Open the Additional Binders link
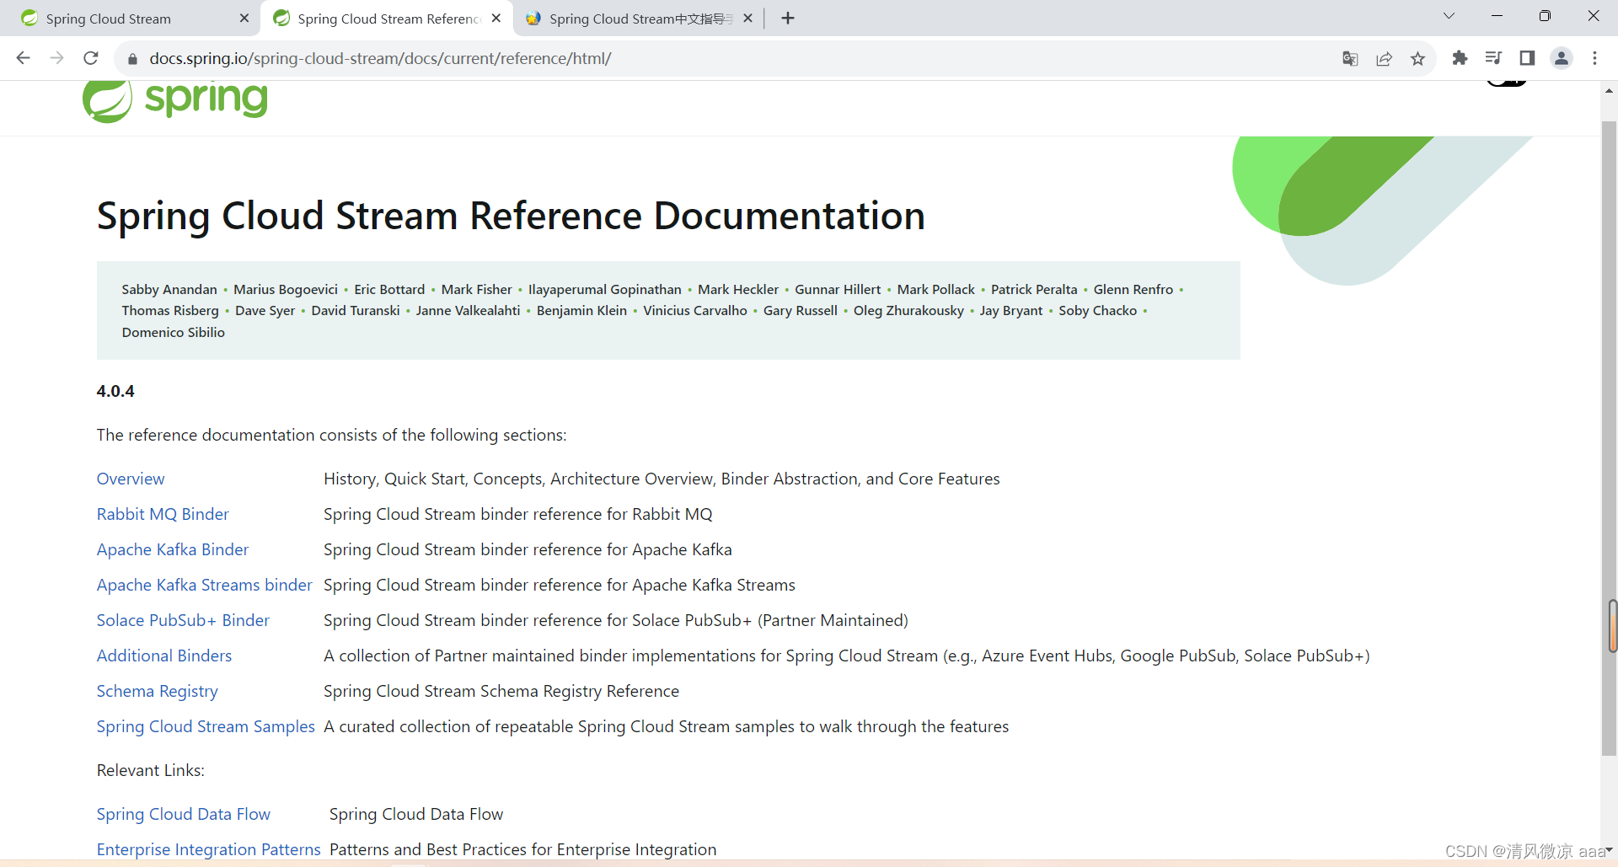The width and height of the screenshot is (1618, 867). click(x=164, y=656)
